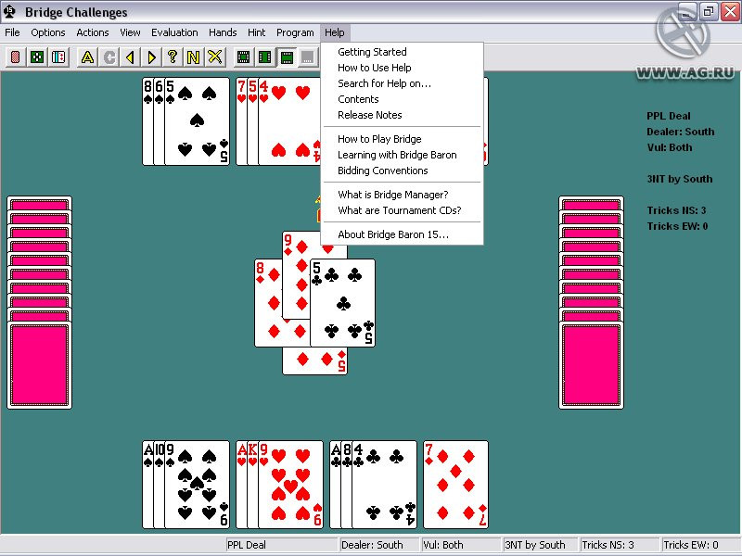Choose Getting Started from Help menu
Image resolution: width=742 pixels, height=556 pixels.
click(402, 52)
